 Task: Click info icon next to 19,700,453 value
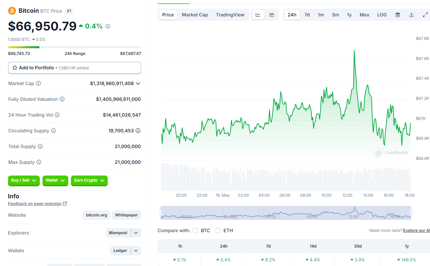click(138, 131)
